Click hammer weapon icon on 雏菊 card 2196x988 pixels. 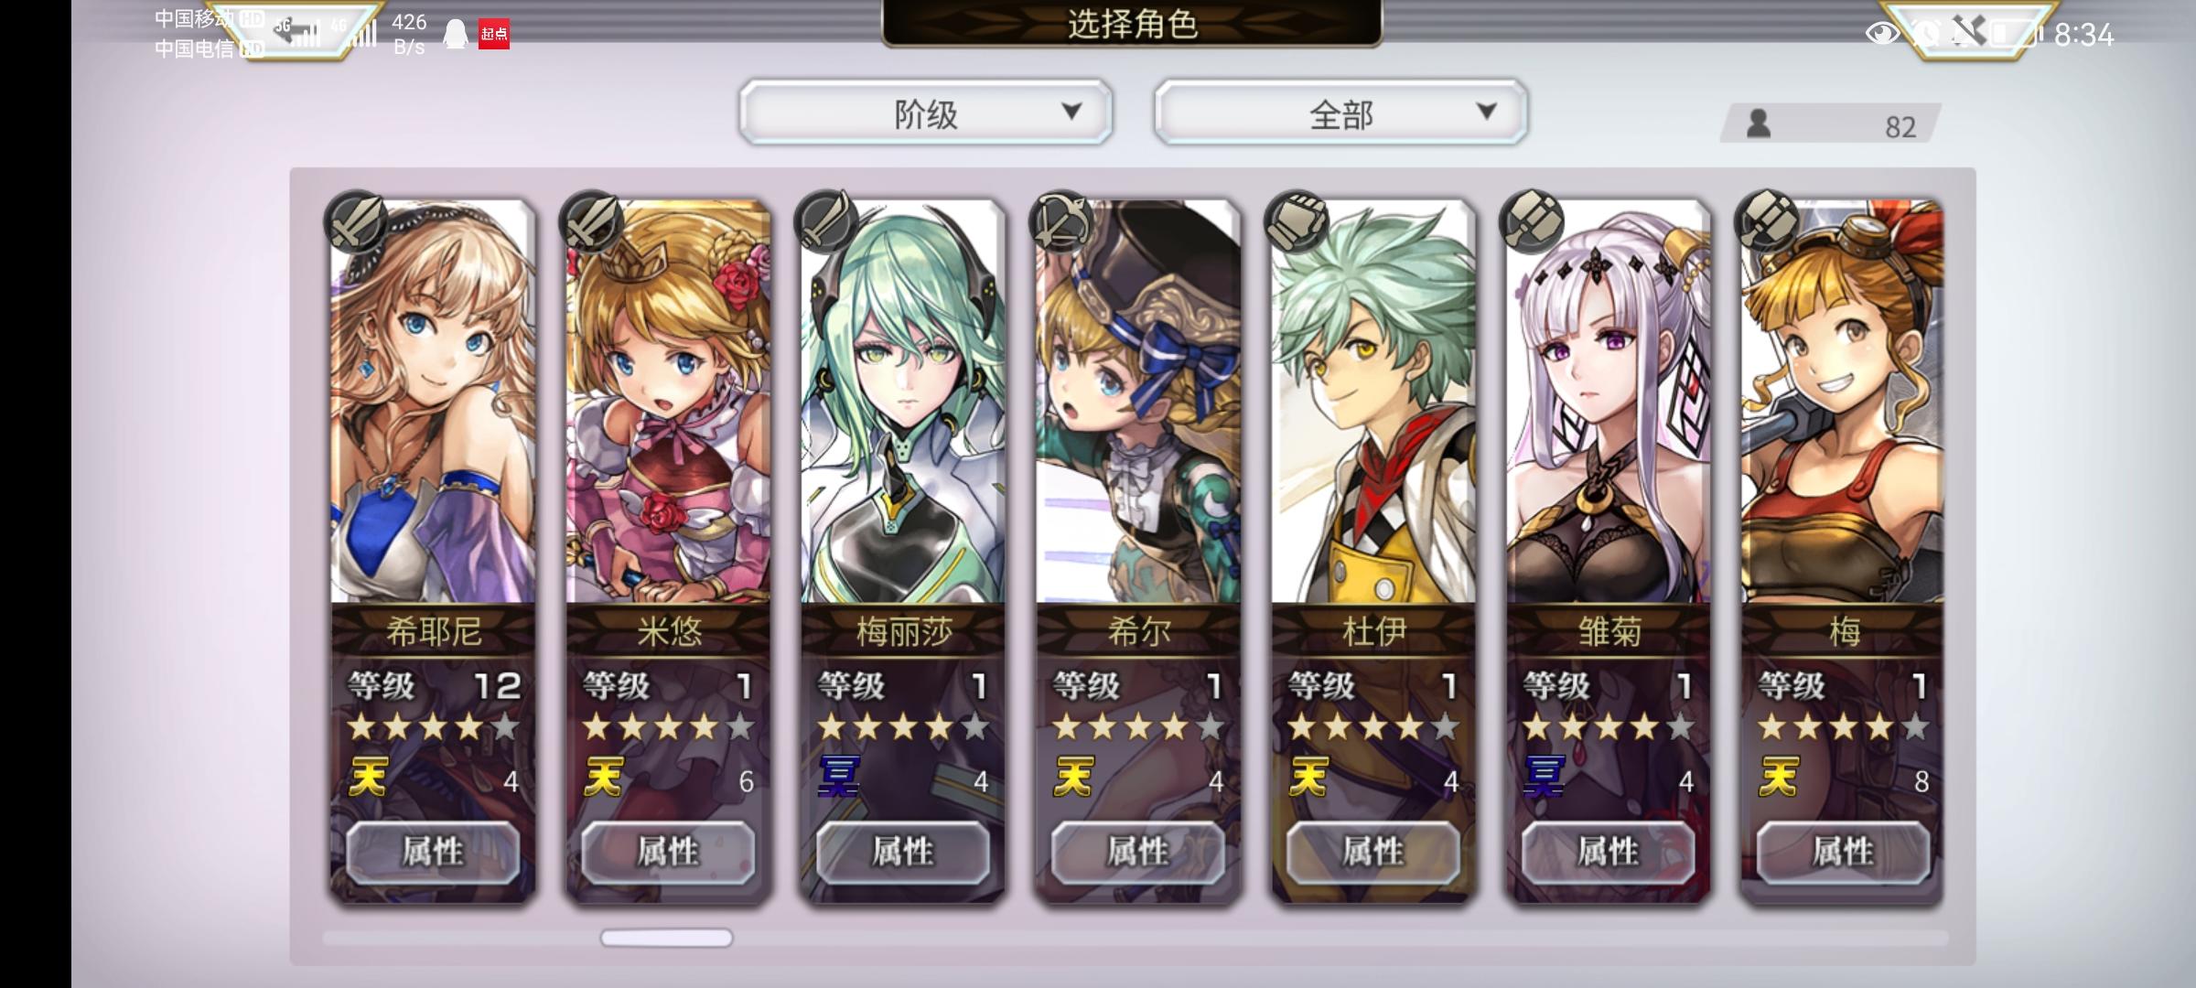pos(1533,220)
